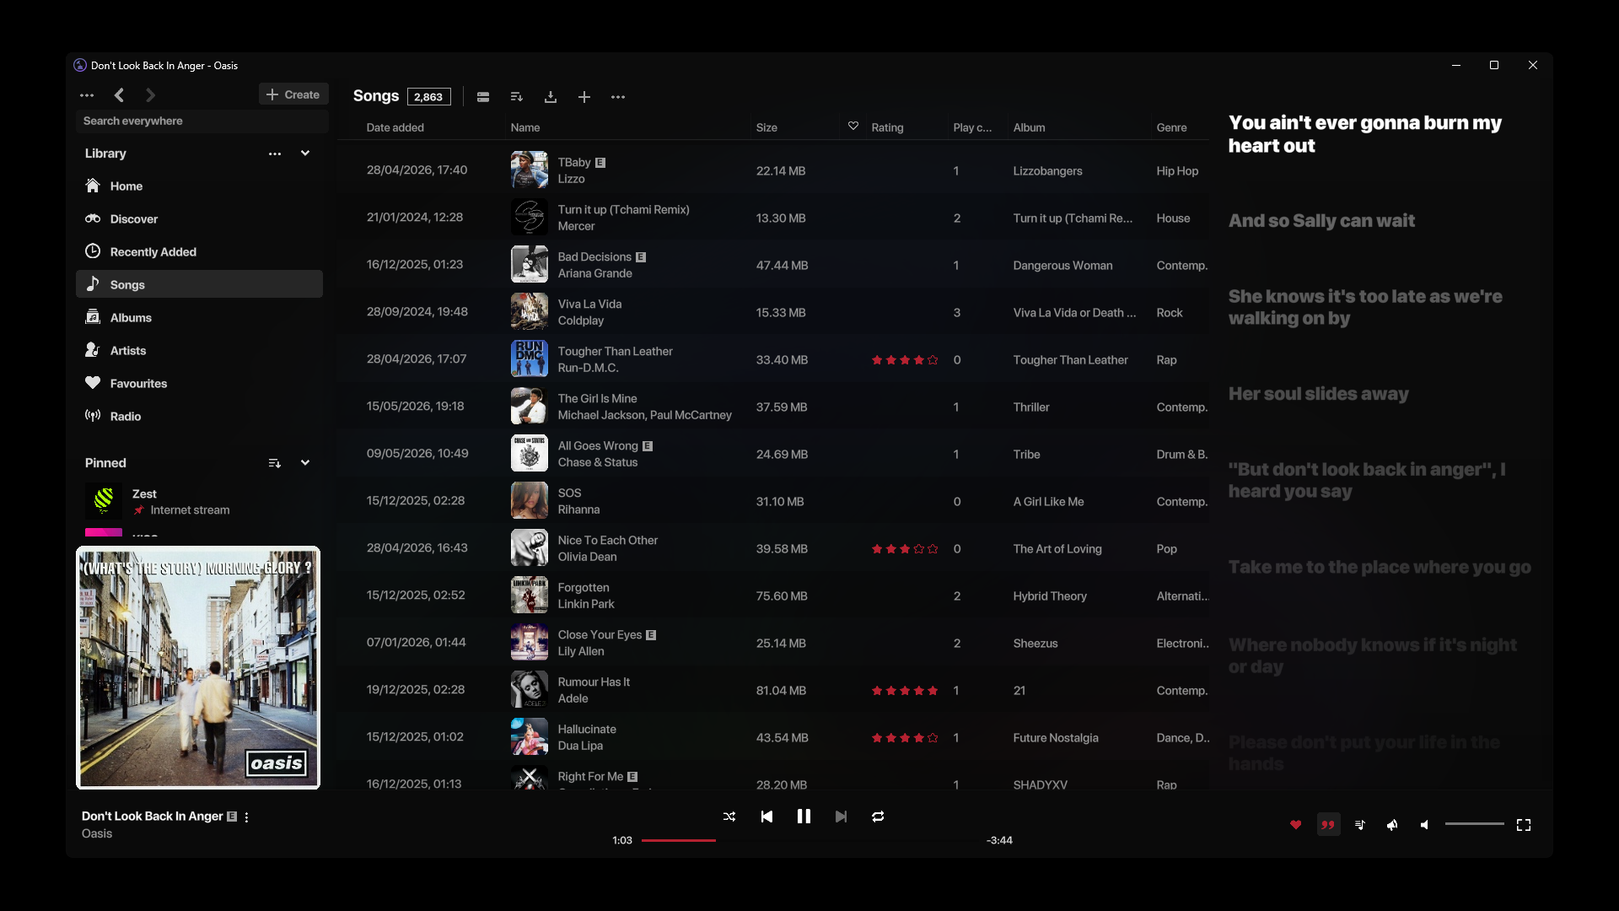Toggle the remaining time display -3:44
The height and width of the screenshot is (911, 1619).
pos(999,840)
